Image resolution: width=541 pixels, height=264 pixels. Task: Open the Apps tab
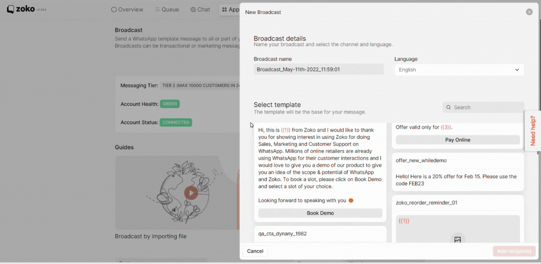pyautogui.click(x=231, y=9)
